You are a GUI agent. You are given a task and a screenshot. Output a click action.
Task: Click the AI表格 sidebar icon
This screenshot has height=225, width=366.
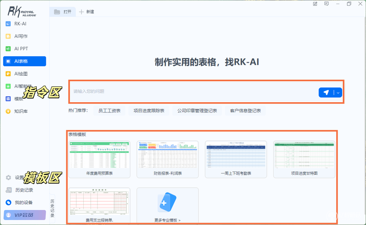[x=8, y=61]
